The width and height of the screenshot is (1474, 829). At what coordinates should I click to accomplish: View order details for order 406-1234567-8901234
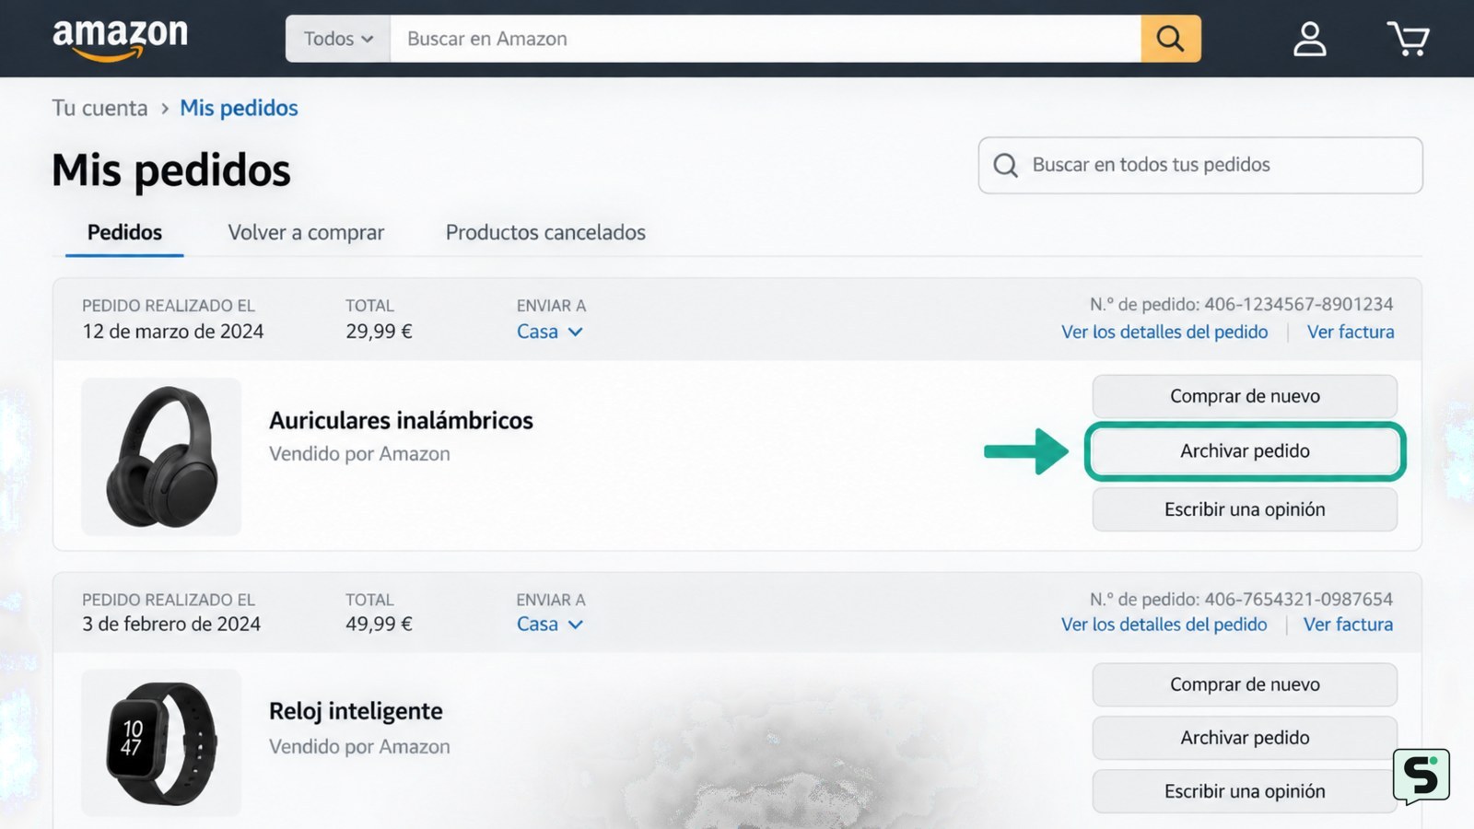click(x=1164, y=332)
